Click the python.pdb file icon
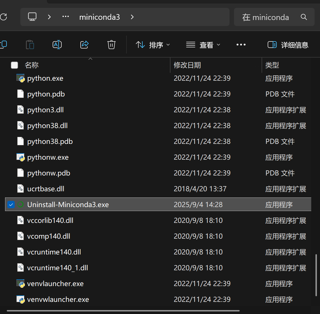Image resolution: width=320 pixels, height=314 pixels. 21,94
